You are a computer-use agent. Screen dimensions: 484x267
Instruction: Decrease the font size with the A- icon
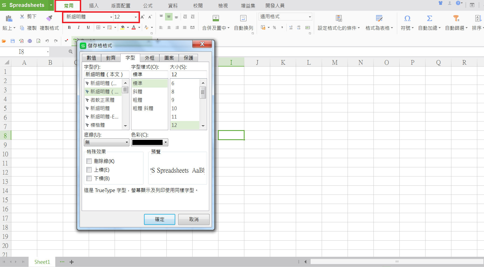(x=150, y=17)
